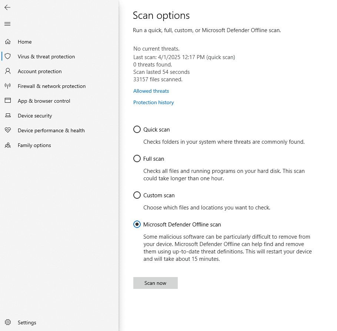Open Account protection section
Viewport: 337px width, 331px height.
[x=40, y=71]
